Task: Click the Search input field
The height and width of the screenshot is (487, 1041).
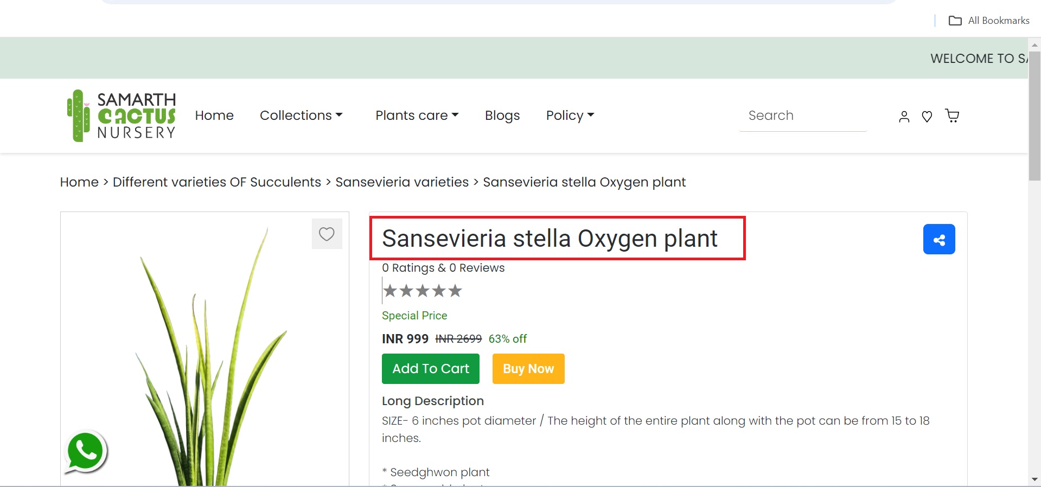Action: [x=803, y=116]
